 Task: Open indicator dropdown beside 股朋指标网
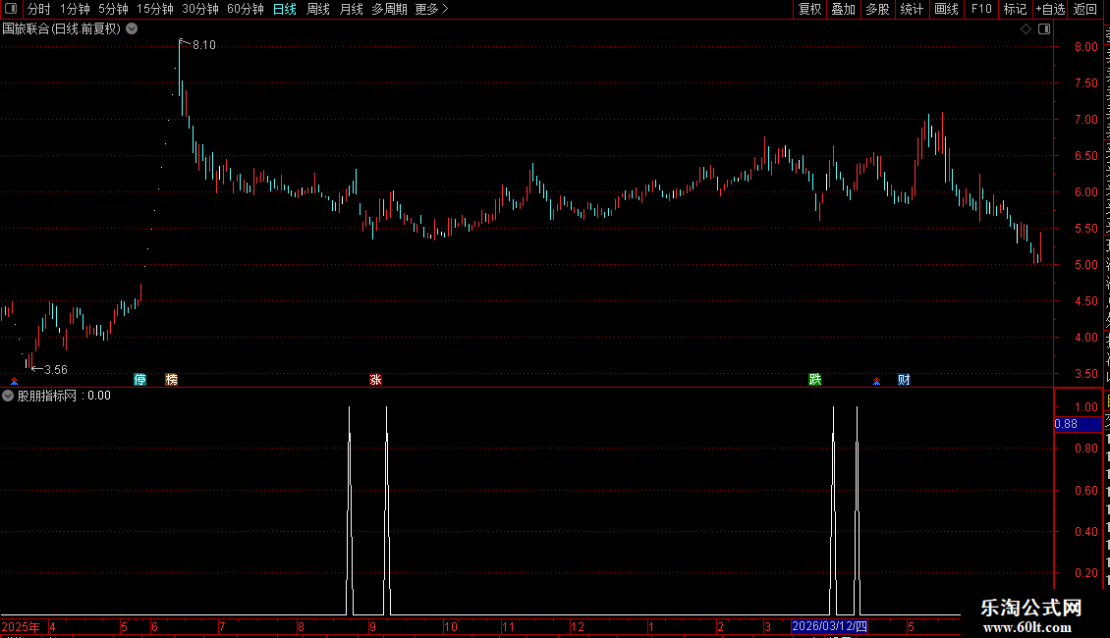(x=8, y=397)
